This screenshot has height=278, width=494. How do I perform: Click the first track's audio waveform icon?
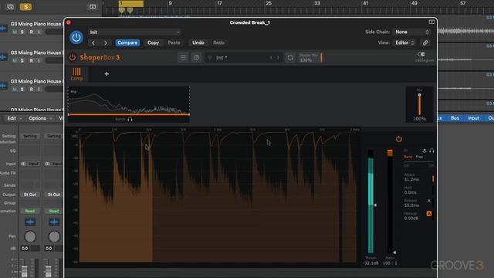point(3,29)
